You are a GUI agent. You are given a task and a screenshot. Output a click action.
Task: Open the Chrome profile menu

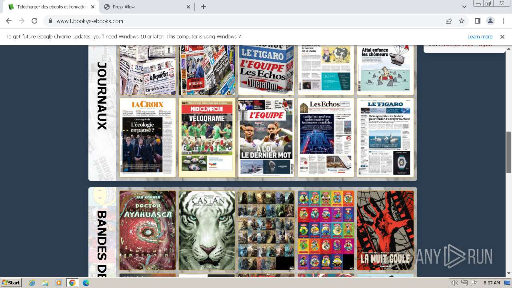click(490, 21)
